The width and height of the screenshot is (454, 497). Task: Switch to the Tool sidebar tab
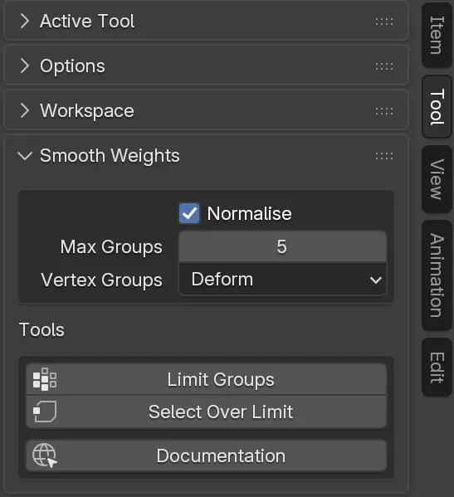pos(437,107)
